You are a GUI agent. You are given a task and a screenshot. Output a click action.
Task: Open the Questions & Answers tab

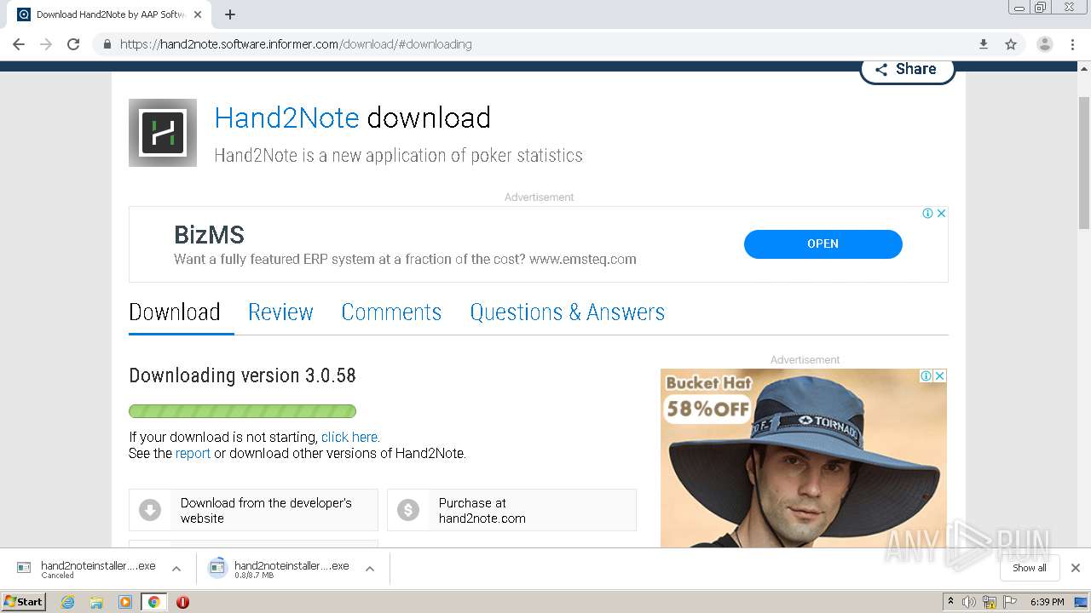[567, 312]
